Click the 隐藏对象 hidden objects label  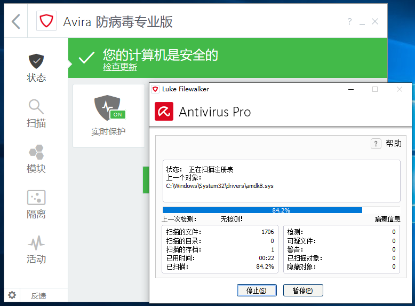pos(301,266)
